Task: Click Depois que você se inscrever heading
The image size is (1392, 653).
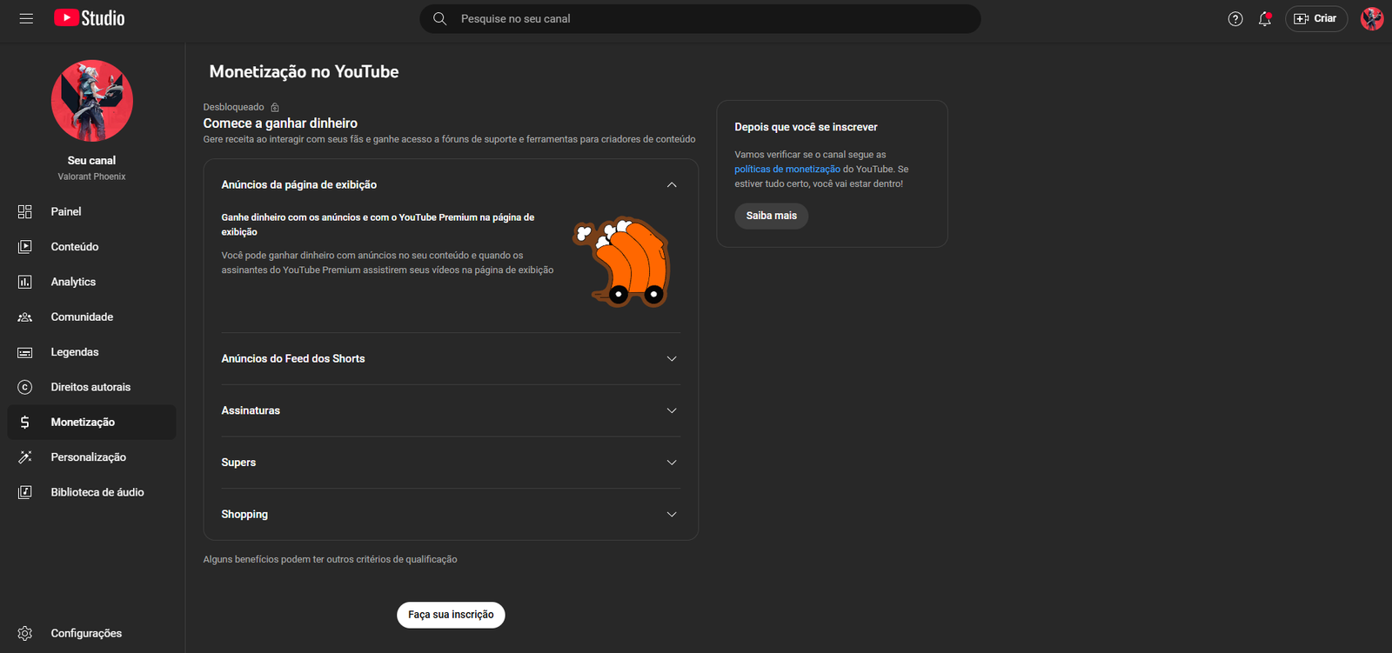Action: (806, 127)
